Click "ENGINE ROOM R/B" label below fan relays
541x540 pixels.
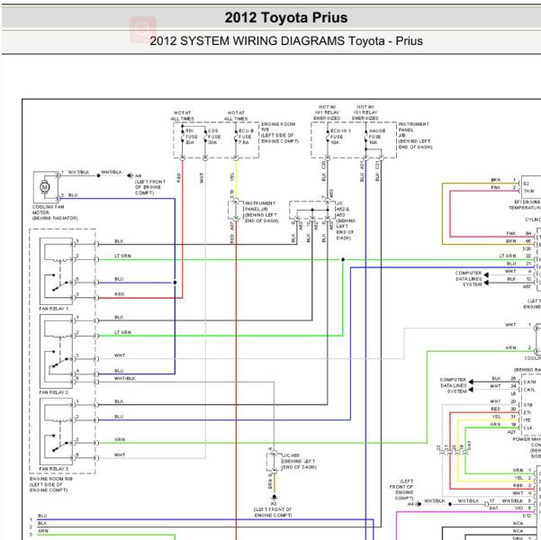tap(50, 479)
